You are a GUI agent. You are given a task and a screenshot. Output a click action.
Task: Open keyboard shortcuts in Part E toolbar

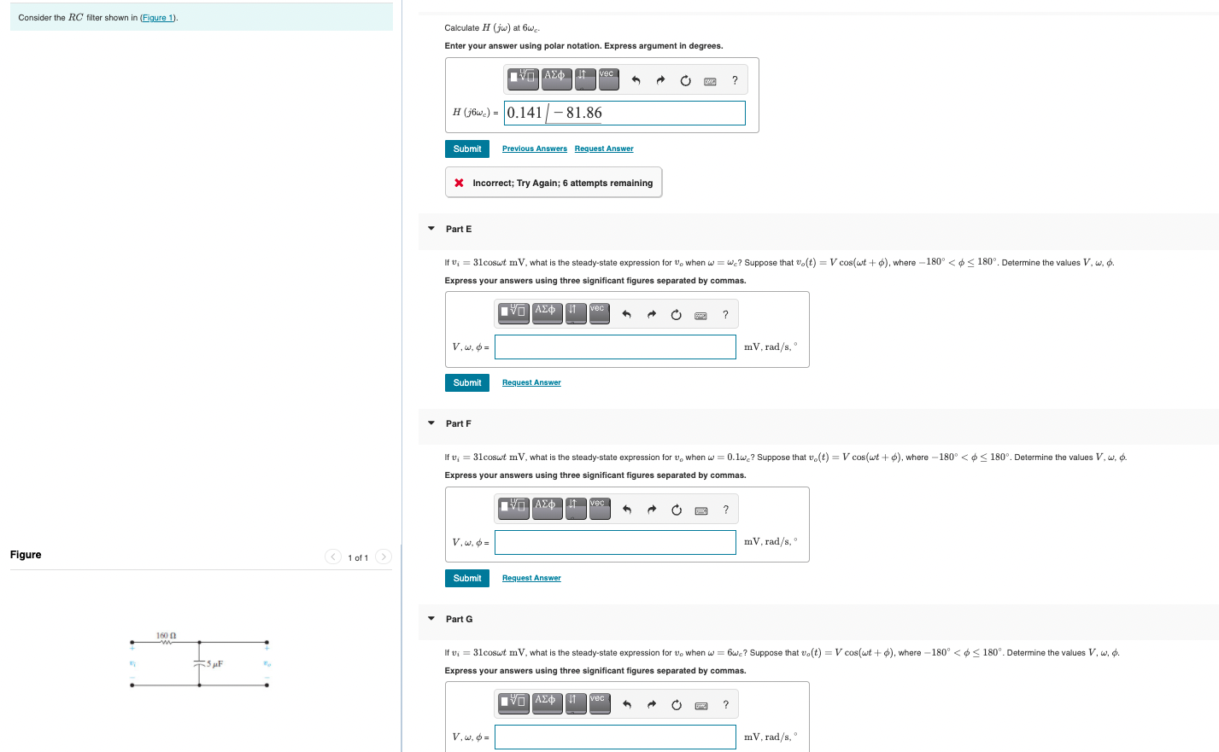700,316
